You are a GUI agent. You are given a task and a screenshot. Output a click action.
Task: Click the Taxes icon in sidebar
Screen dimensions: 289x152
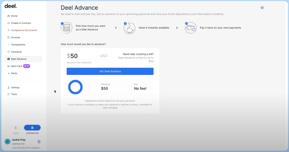pos(8,94)
